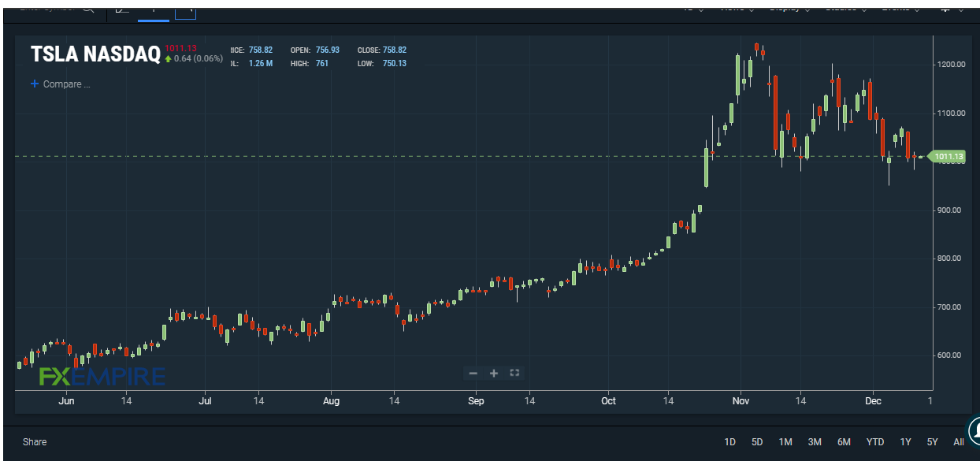Image resolution: width=980 pixels, height=465 pixels.
Task: Show year-to-date with YTD
Action: [875, 442]
